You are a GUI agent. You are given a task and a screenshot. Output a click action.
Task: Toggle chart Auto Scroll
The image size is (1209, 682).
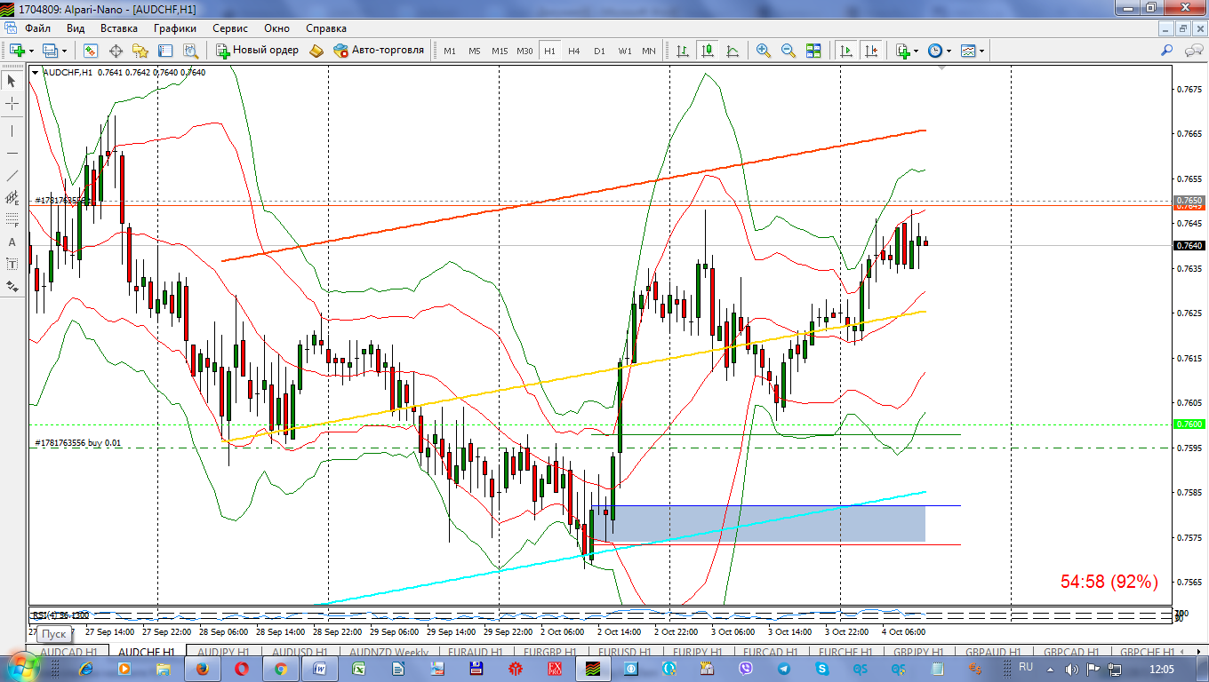click(x=845, y=51)
